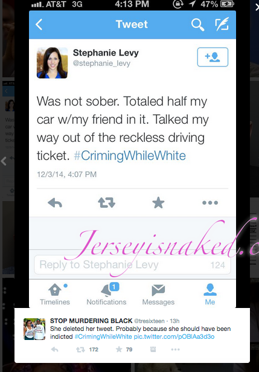This screenshot has width=259, height=372.
Task: Open the #CrimingWhileWhite hashtag in tweet
Action: [x=130, y=156]
